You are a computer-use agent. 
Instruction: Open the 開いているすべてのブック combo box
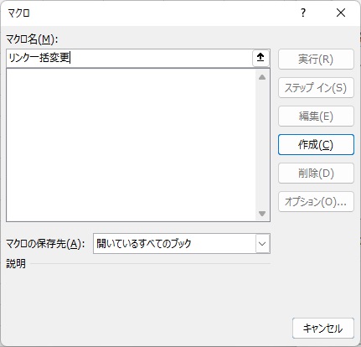[182, 244]
